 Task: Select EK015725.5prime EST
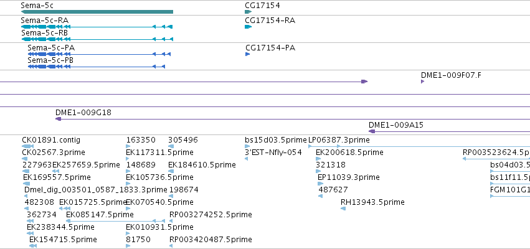pyautogui.click(x=93, y=202)
